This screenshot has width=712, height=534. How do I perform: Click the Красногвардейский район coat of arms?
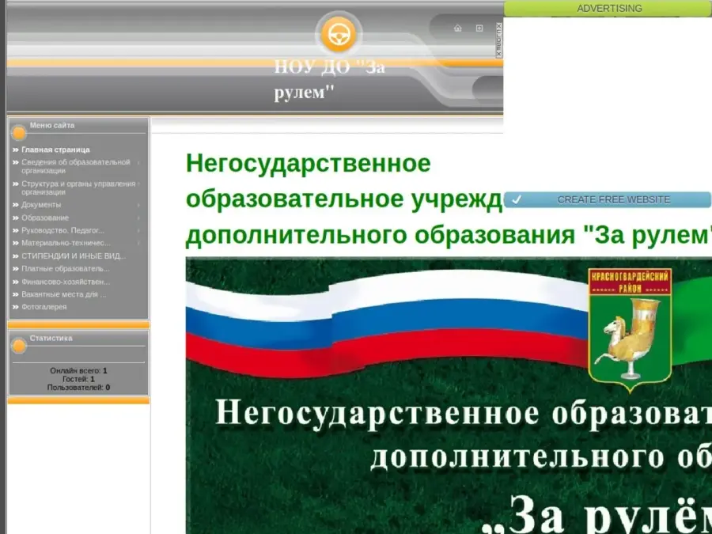(629, 328)
